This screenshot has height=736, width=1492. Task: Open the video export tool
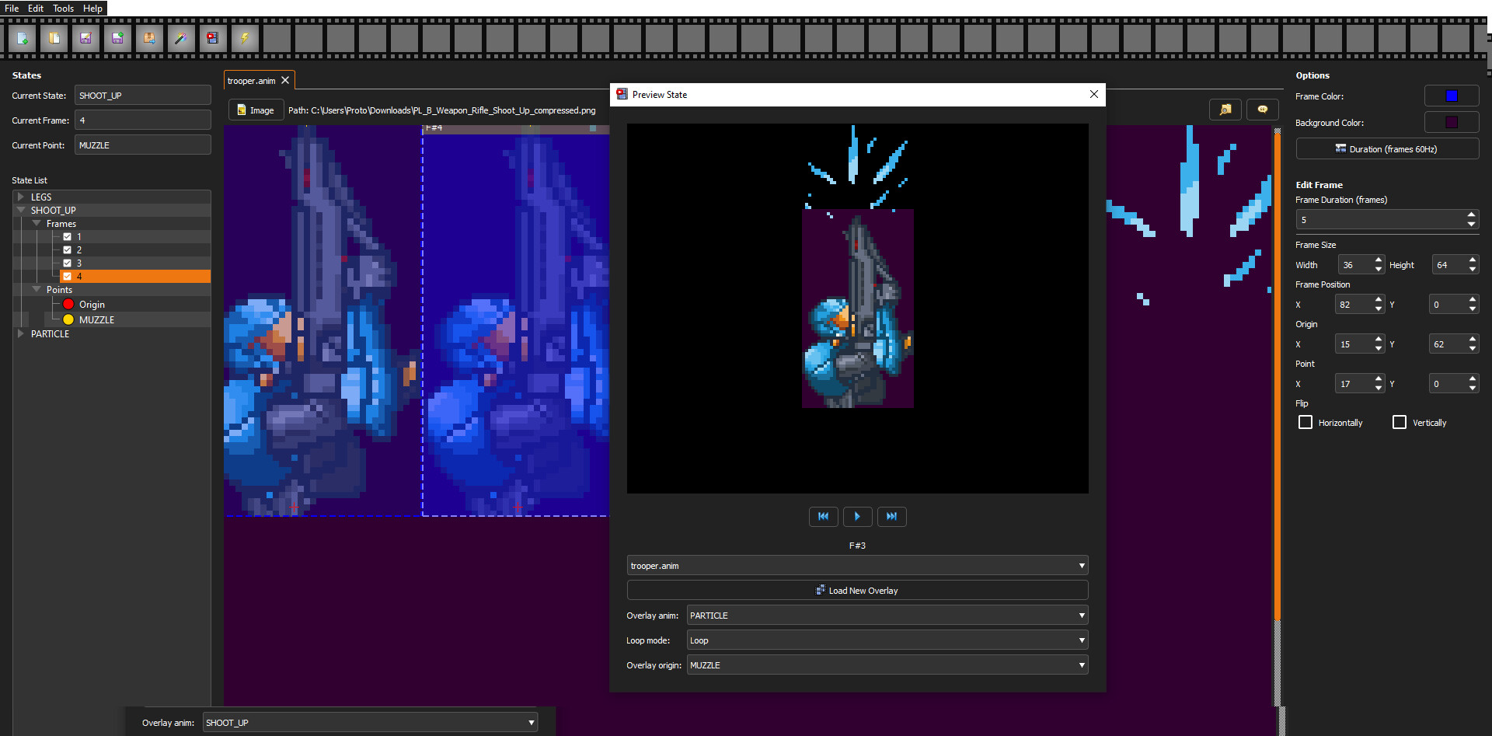point(213,37)
